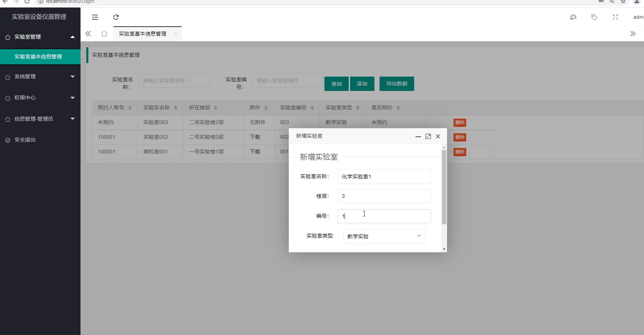The image size is (644, 335).
Task: Click the 查询 button
Action: click(336, 84)
